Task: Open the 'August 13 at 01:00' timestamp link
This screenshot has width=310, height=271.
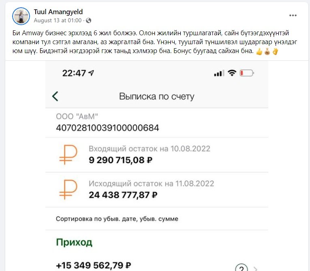Action: coord(58,20)
